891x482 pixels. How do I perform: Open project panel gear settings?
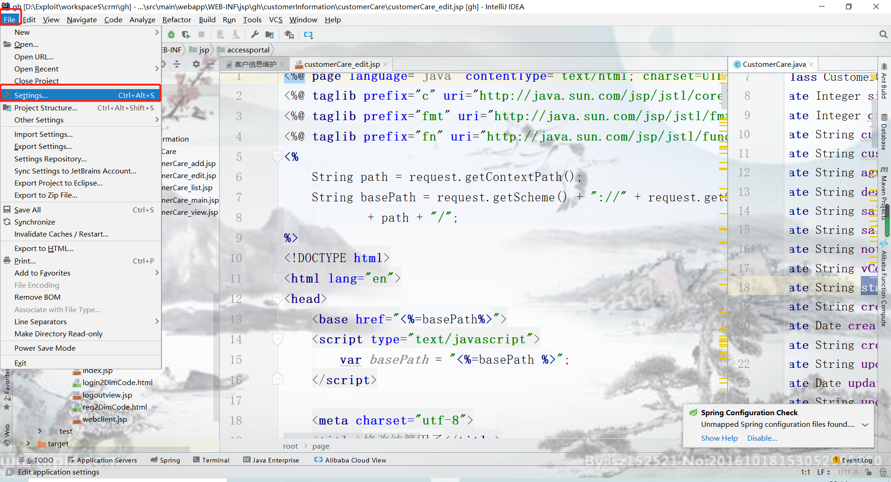[196, 64]
